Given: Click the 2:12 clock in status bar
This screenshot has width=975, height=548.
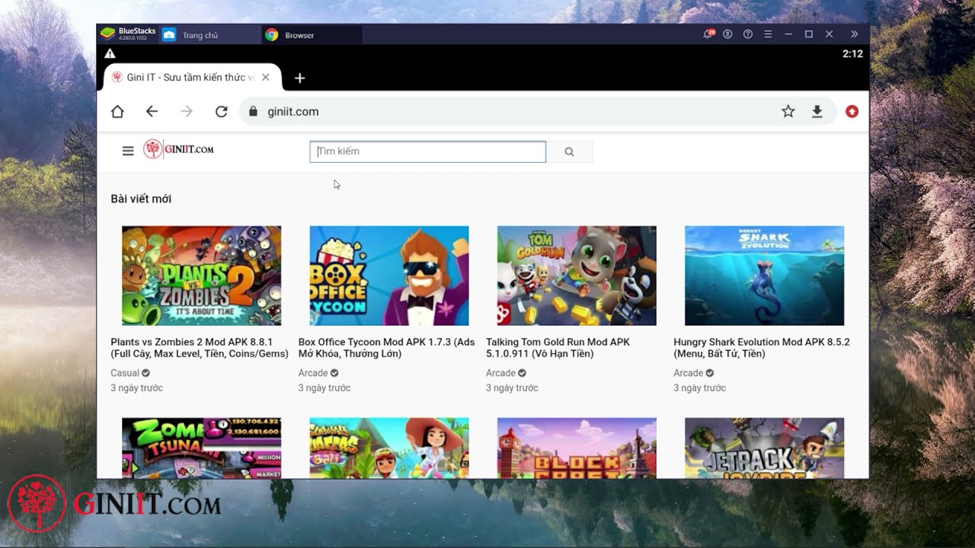Looking at the screenshot, I should click(x=852, y=54).
